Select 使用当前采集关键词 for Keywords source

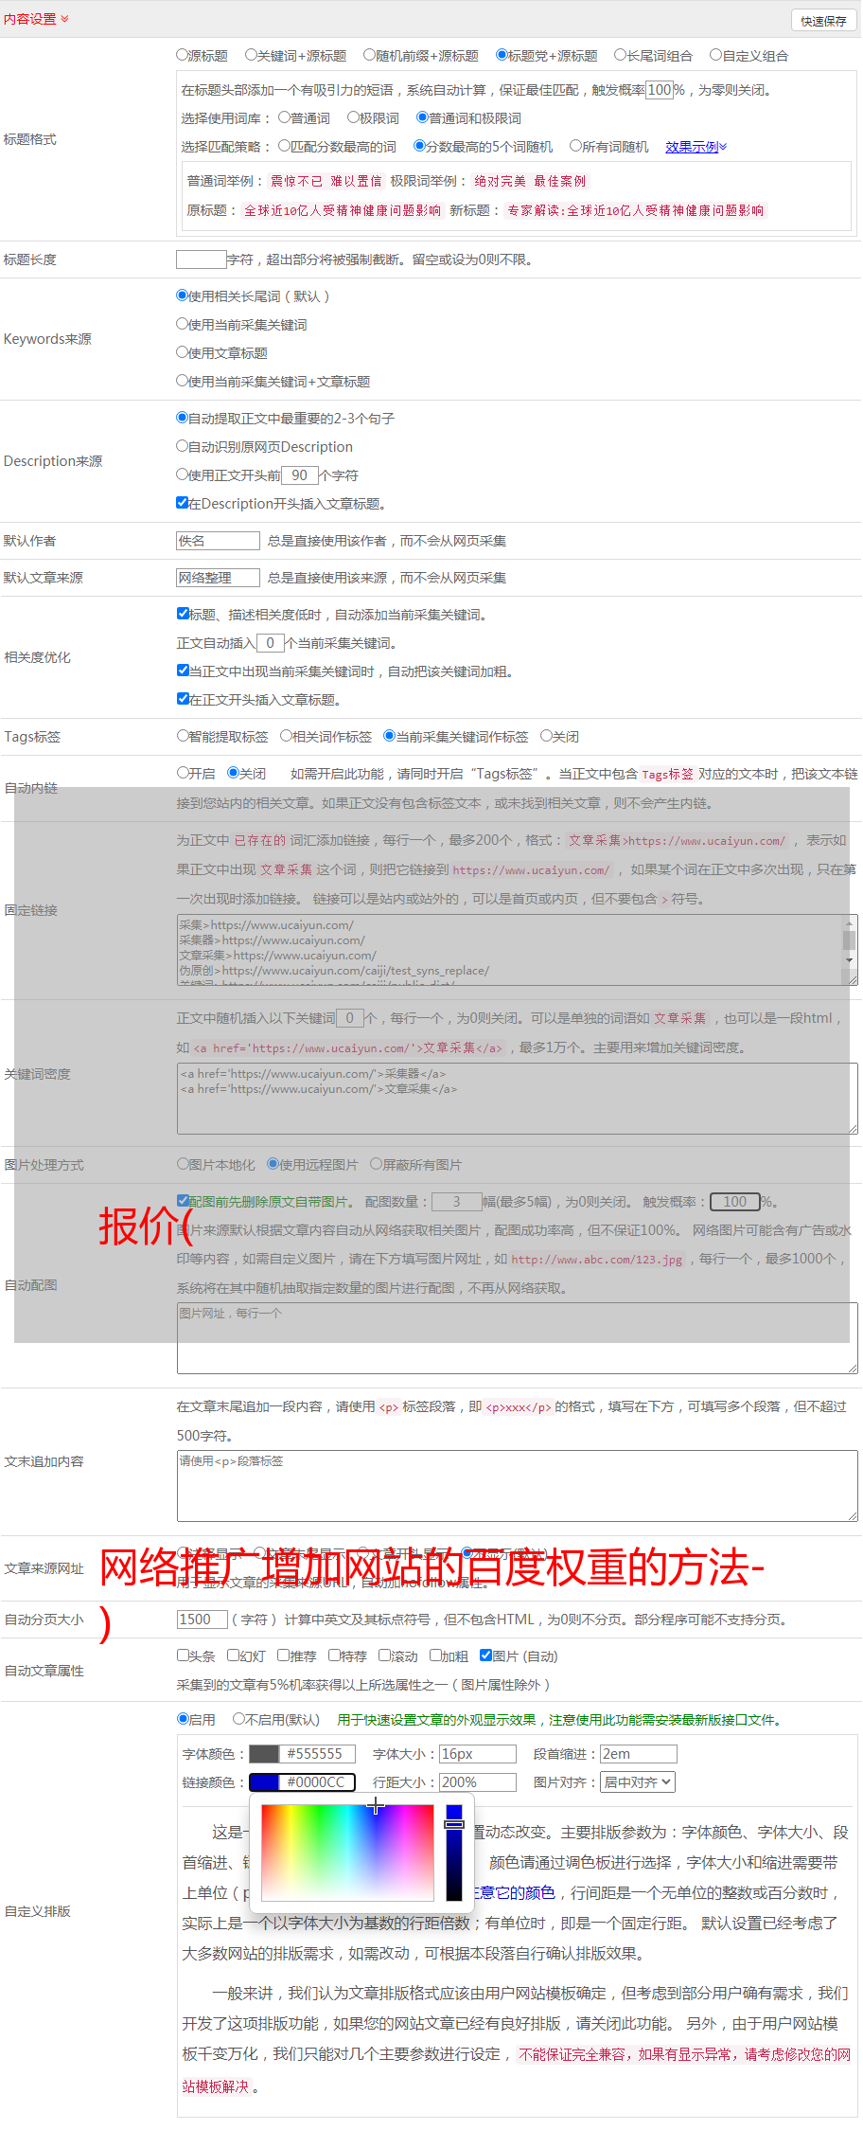(x=183, y=324)
